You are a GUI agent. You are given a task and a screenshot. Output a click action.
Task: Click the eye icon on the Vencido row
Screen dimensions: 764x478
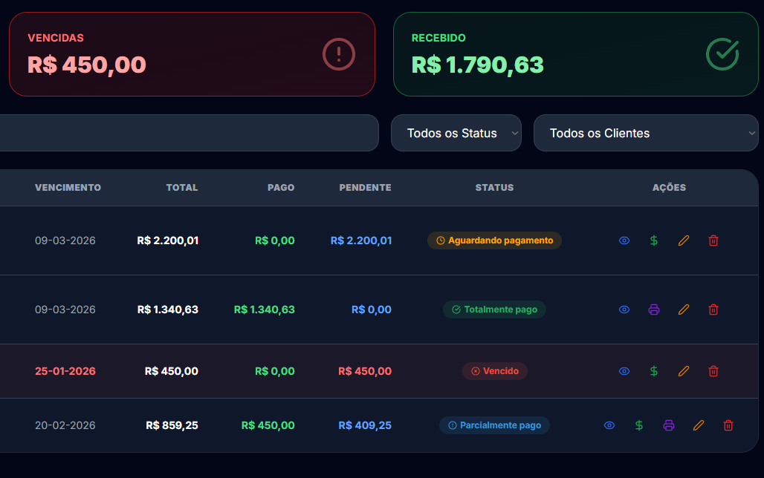[x=624, y=371]
